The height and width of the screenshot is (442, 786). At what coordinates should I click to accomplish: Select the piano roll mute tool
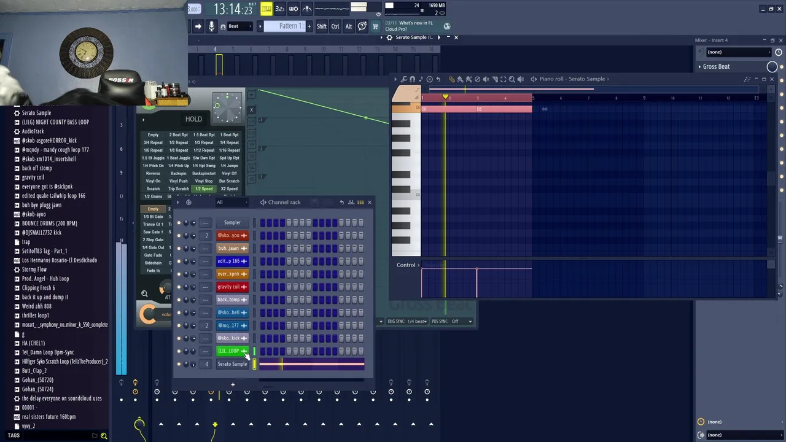486,79
